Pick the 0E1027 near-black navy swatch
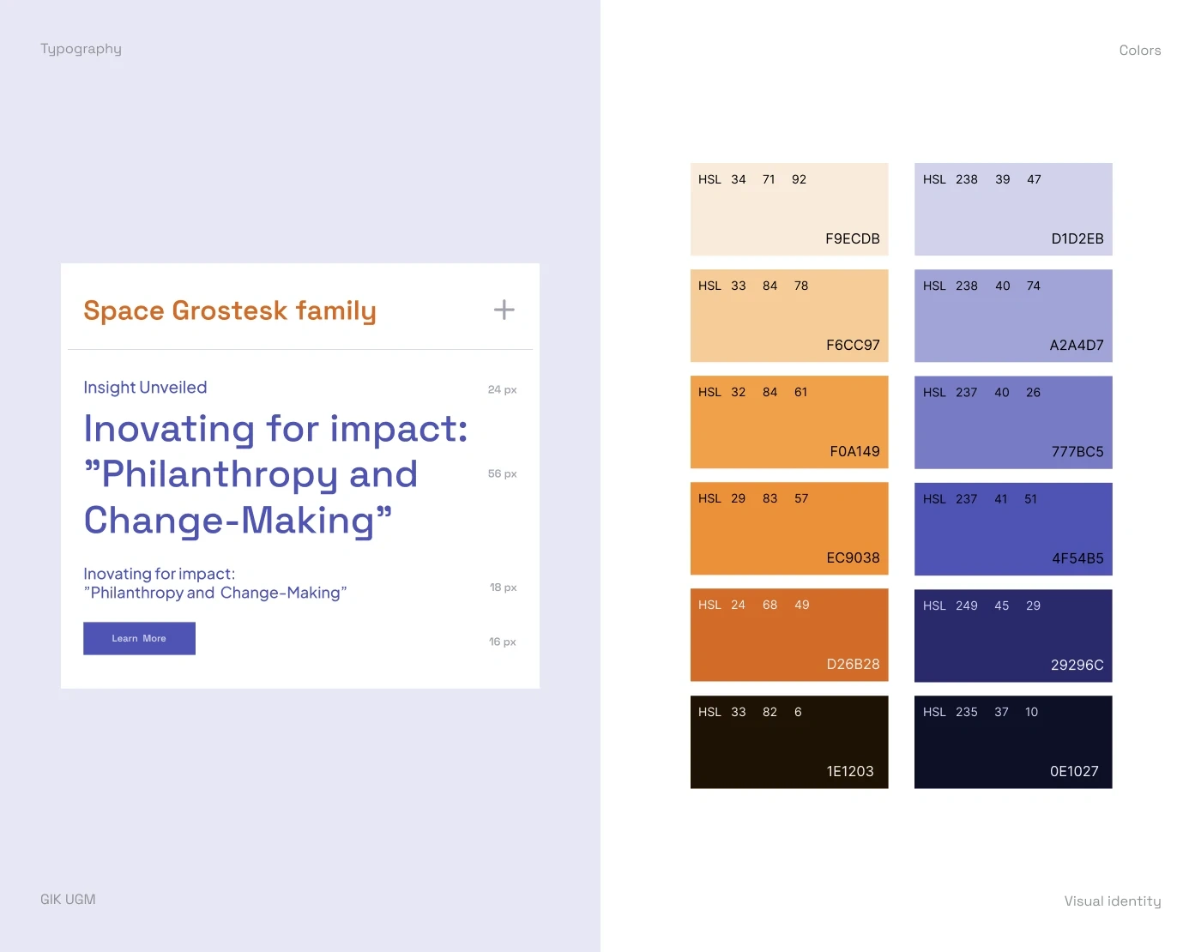The image size is (1201, 952). (1013, 742)
